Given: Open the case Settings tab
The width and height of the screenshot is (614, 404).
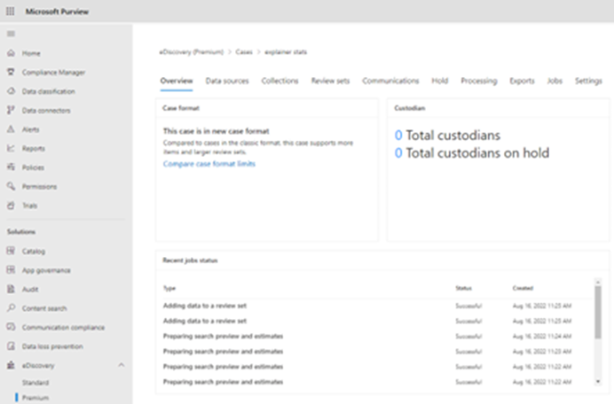Looking at the screenshot, I should pyautogui.click(x=588, y=81).
